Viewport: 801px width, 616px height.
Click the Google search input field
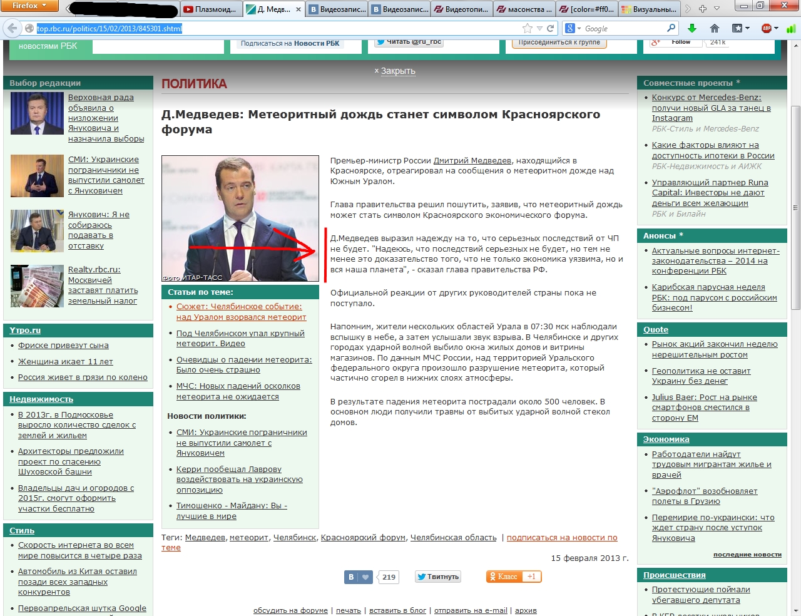tap(624, 29)
